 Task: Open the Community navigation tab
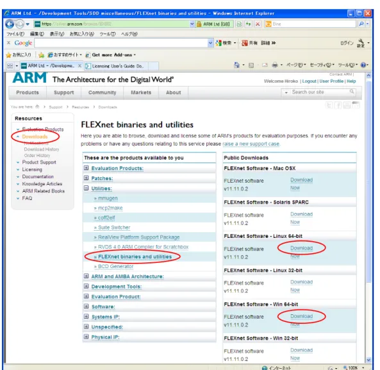coord(102,92)
